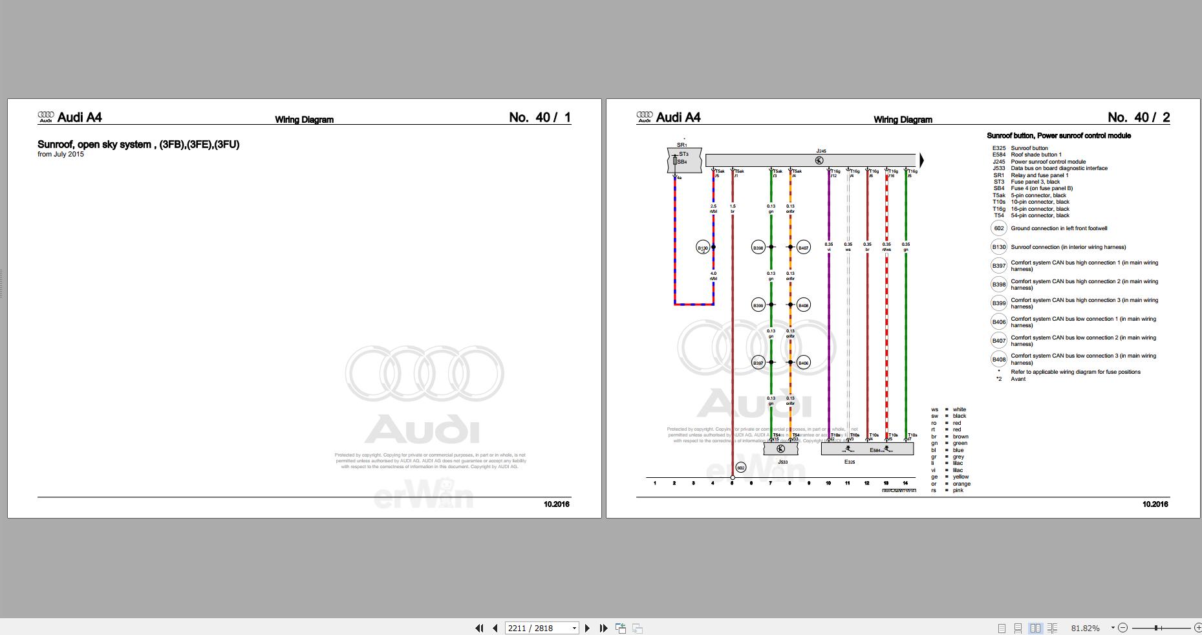Screen dimensions: 1202x635
Task: Click the circled 602 legend symbol
Action: pos(999,228)
